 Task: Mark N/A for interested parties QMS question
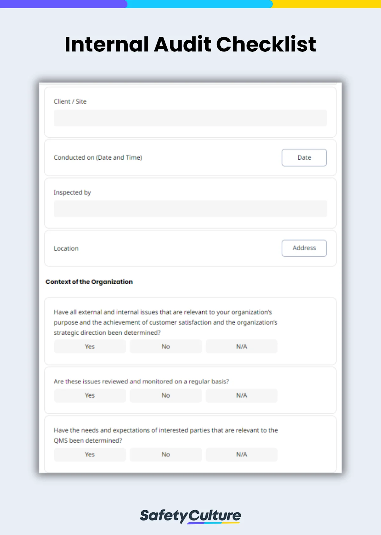pos(242,454)
